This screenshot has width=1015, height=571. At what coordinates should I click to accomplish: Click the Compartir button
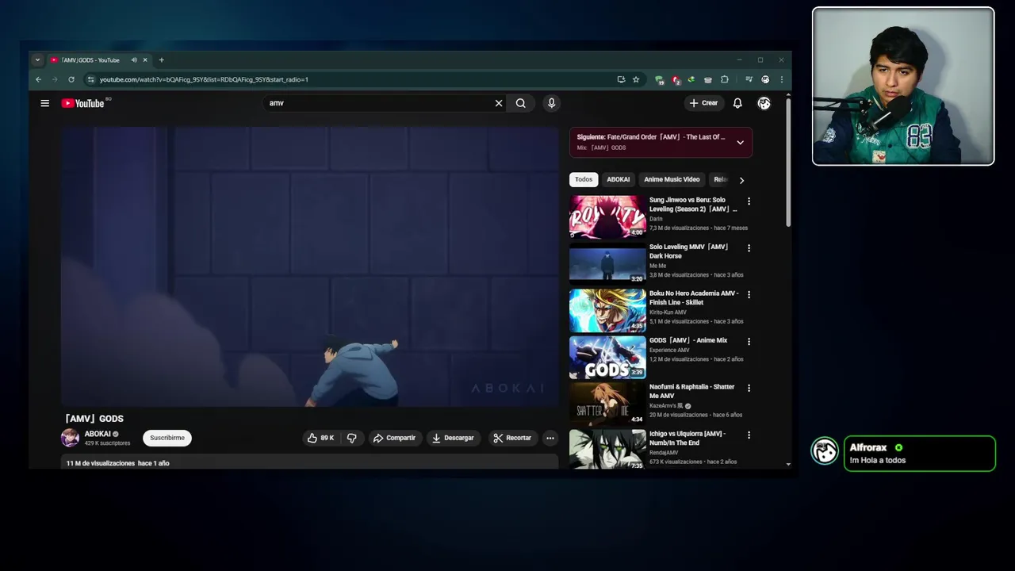pos(394,438)
